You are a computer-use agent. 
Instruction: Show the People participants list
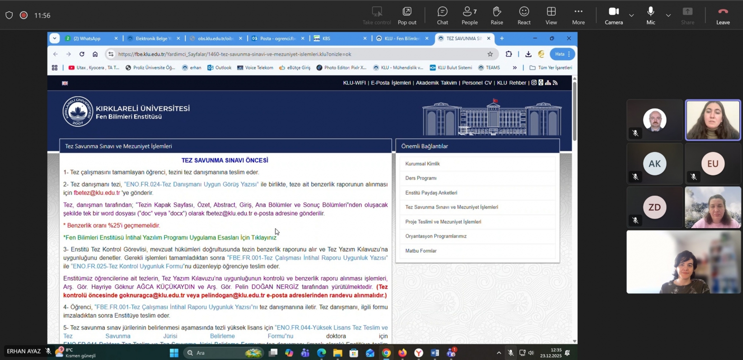(x=469, y=15)
